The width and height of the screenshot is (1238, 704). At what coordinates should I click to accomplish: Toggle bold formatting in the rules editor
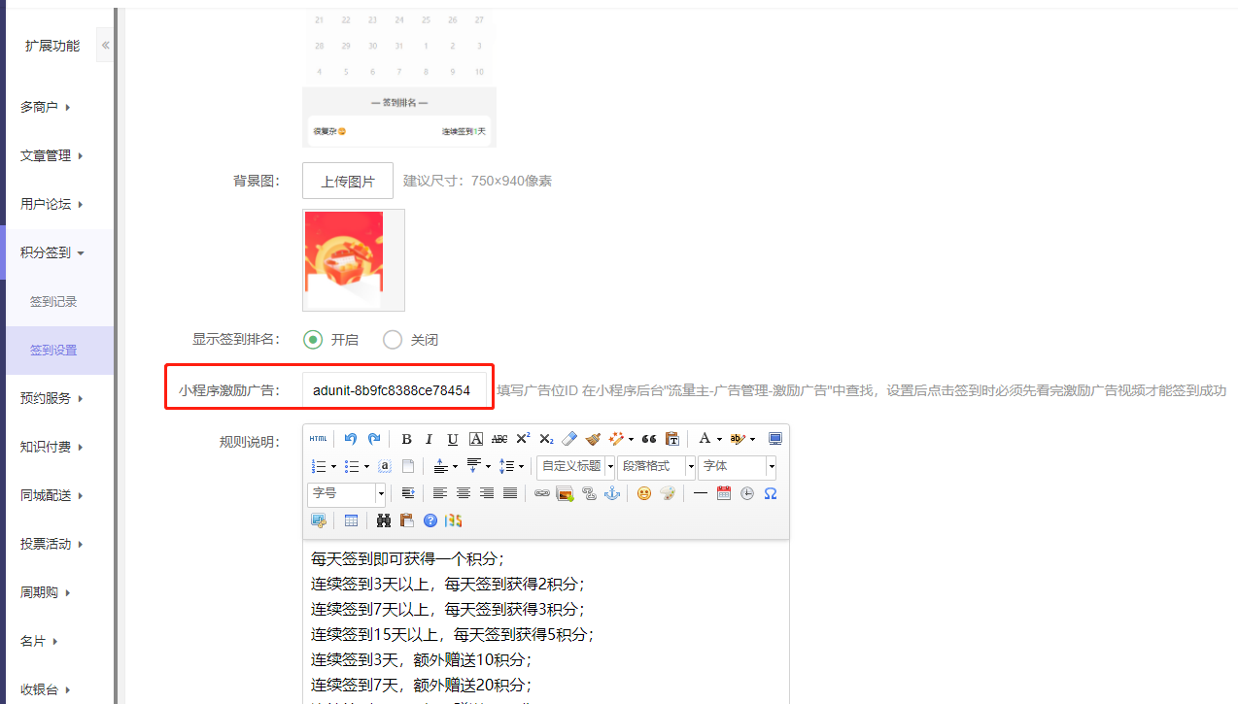click(x=406, y=439)
